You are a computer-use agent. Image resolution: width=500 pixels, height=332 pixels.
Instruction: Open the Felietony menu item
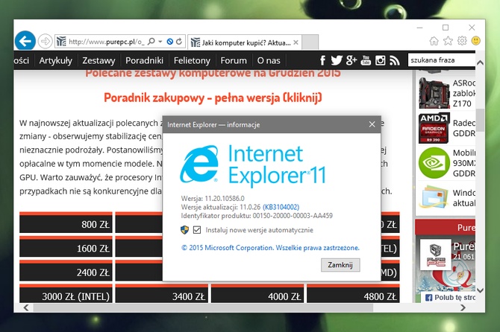[x=192, y=60]
